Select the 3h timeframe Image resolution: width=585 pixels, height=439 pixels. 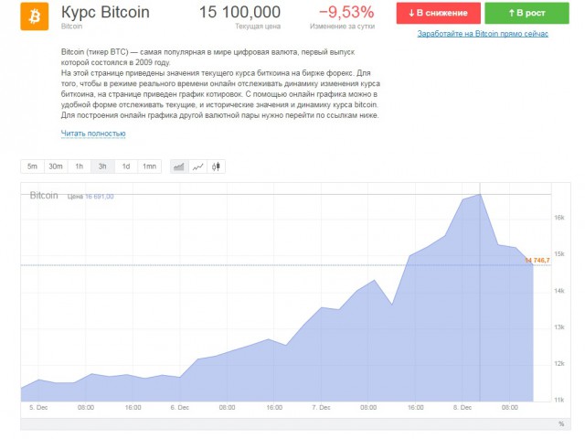click(x=102, y=166)
